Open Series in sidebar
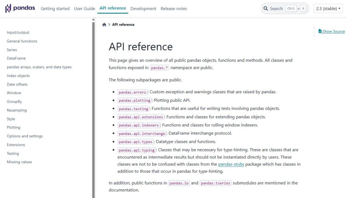The width and height of the screenshot is (347, 198). pyautogui.click(x=12, y=50)
